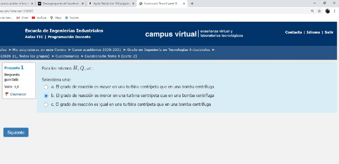The width and height of the screenshot is (339, 164).
Task: Click the Pregunta 1 heading
Action: 14,68
